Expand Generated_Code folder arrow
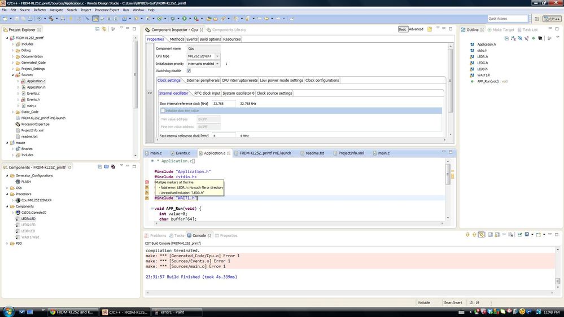This screenshot has height=317, width=564. tap(13, 63)
